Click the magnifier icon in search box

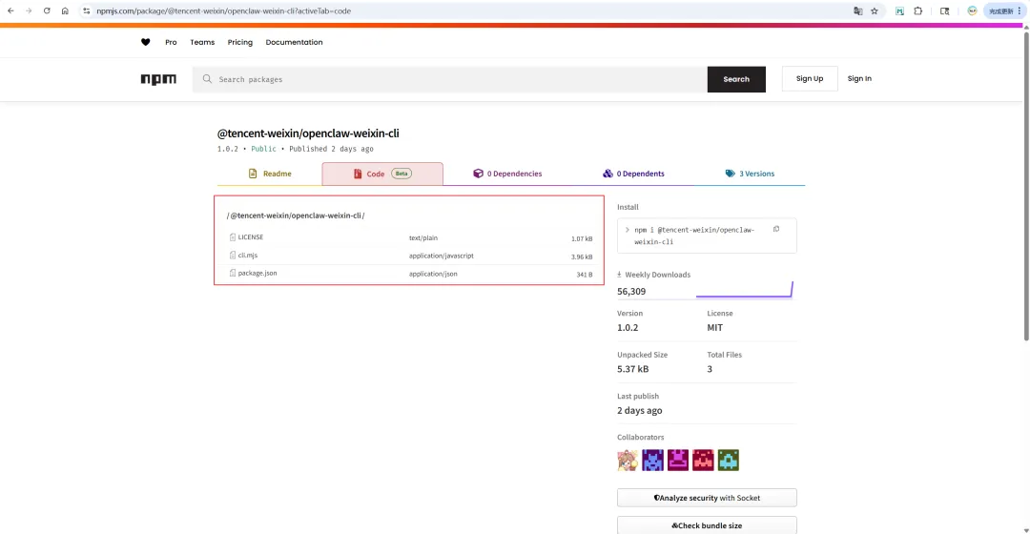coord(207,79)
